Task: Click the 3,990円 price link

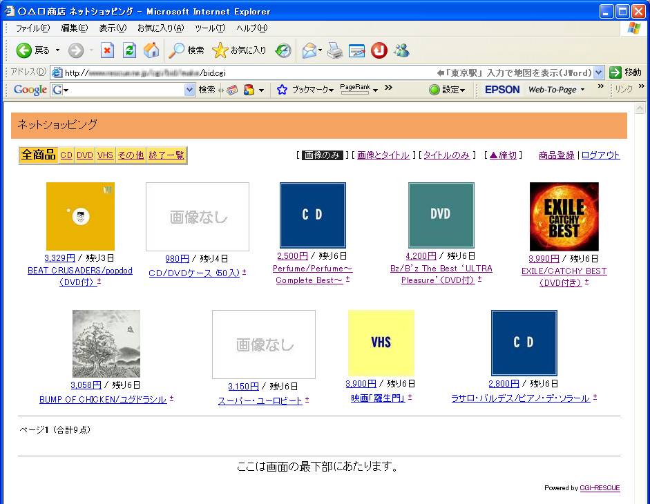Action: tap(544, 259)
